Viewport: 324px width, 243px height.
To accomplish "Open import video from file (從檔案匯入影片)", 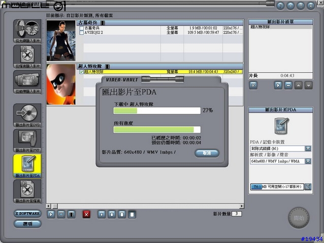I will pyautogui.click(x=27, y=56).
